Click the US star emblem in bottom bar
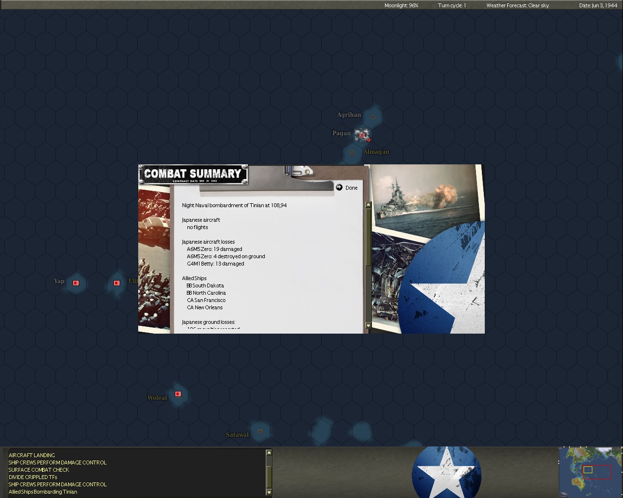 click(446, 472)
